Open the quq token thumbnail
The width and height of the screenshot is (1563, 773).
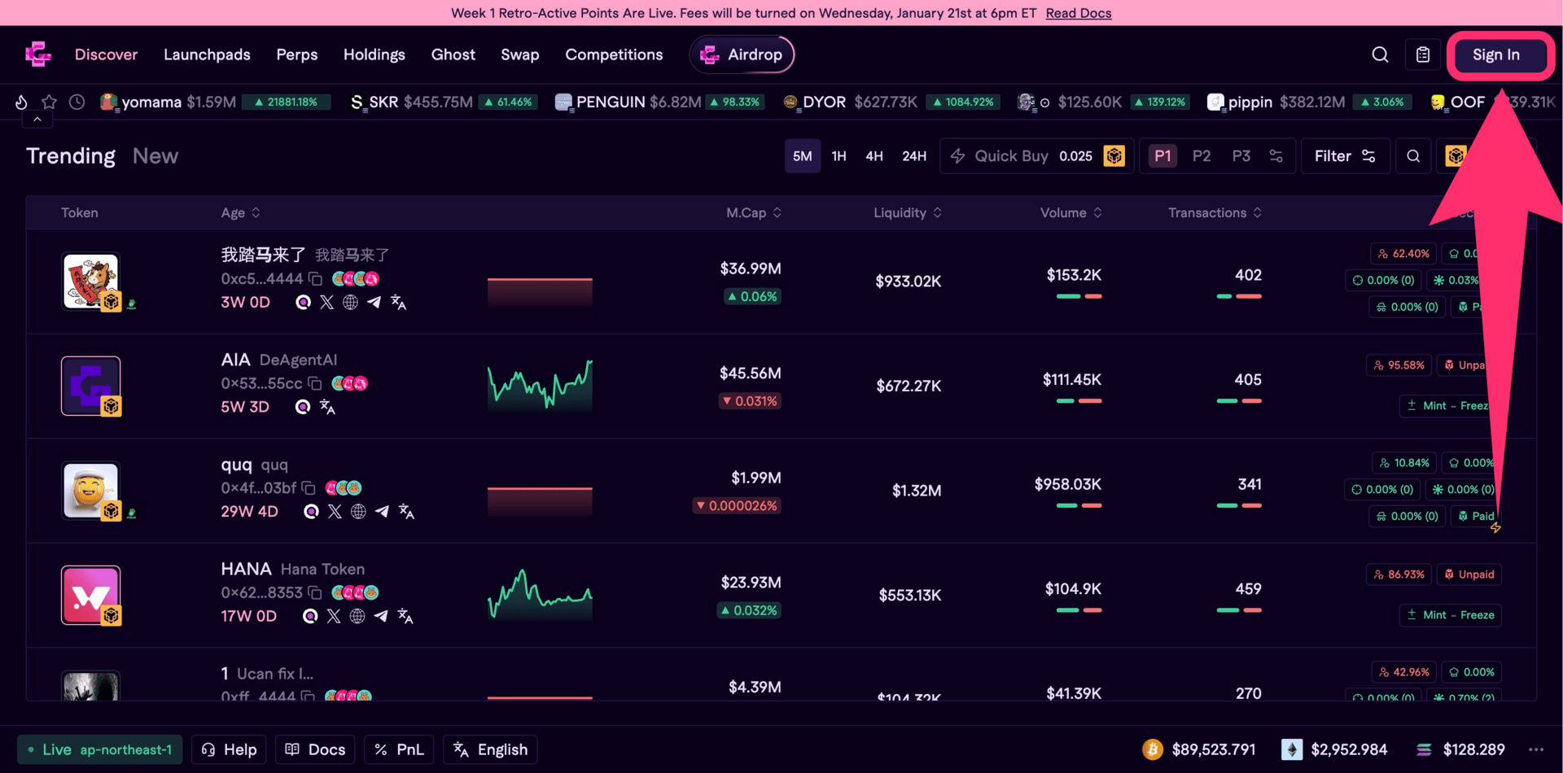[x=90, y=491]
